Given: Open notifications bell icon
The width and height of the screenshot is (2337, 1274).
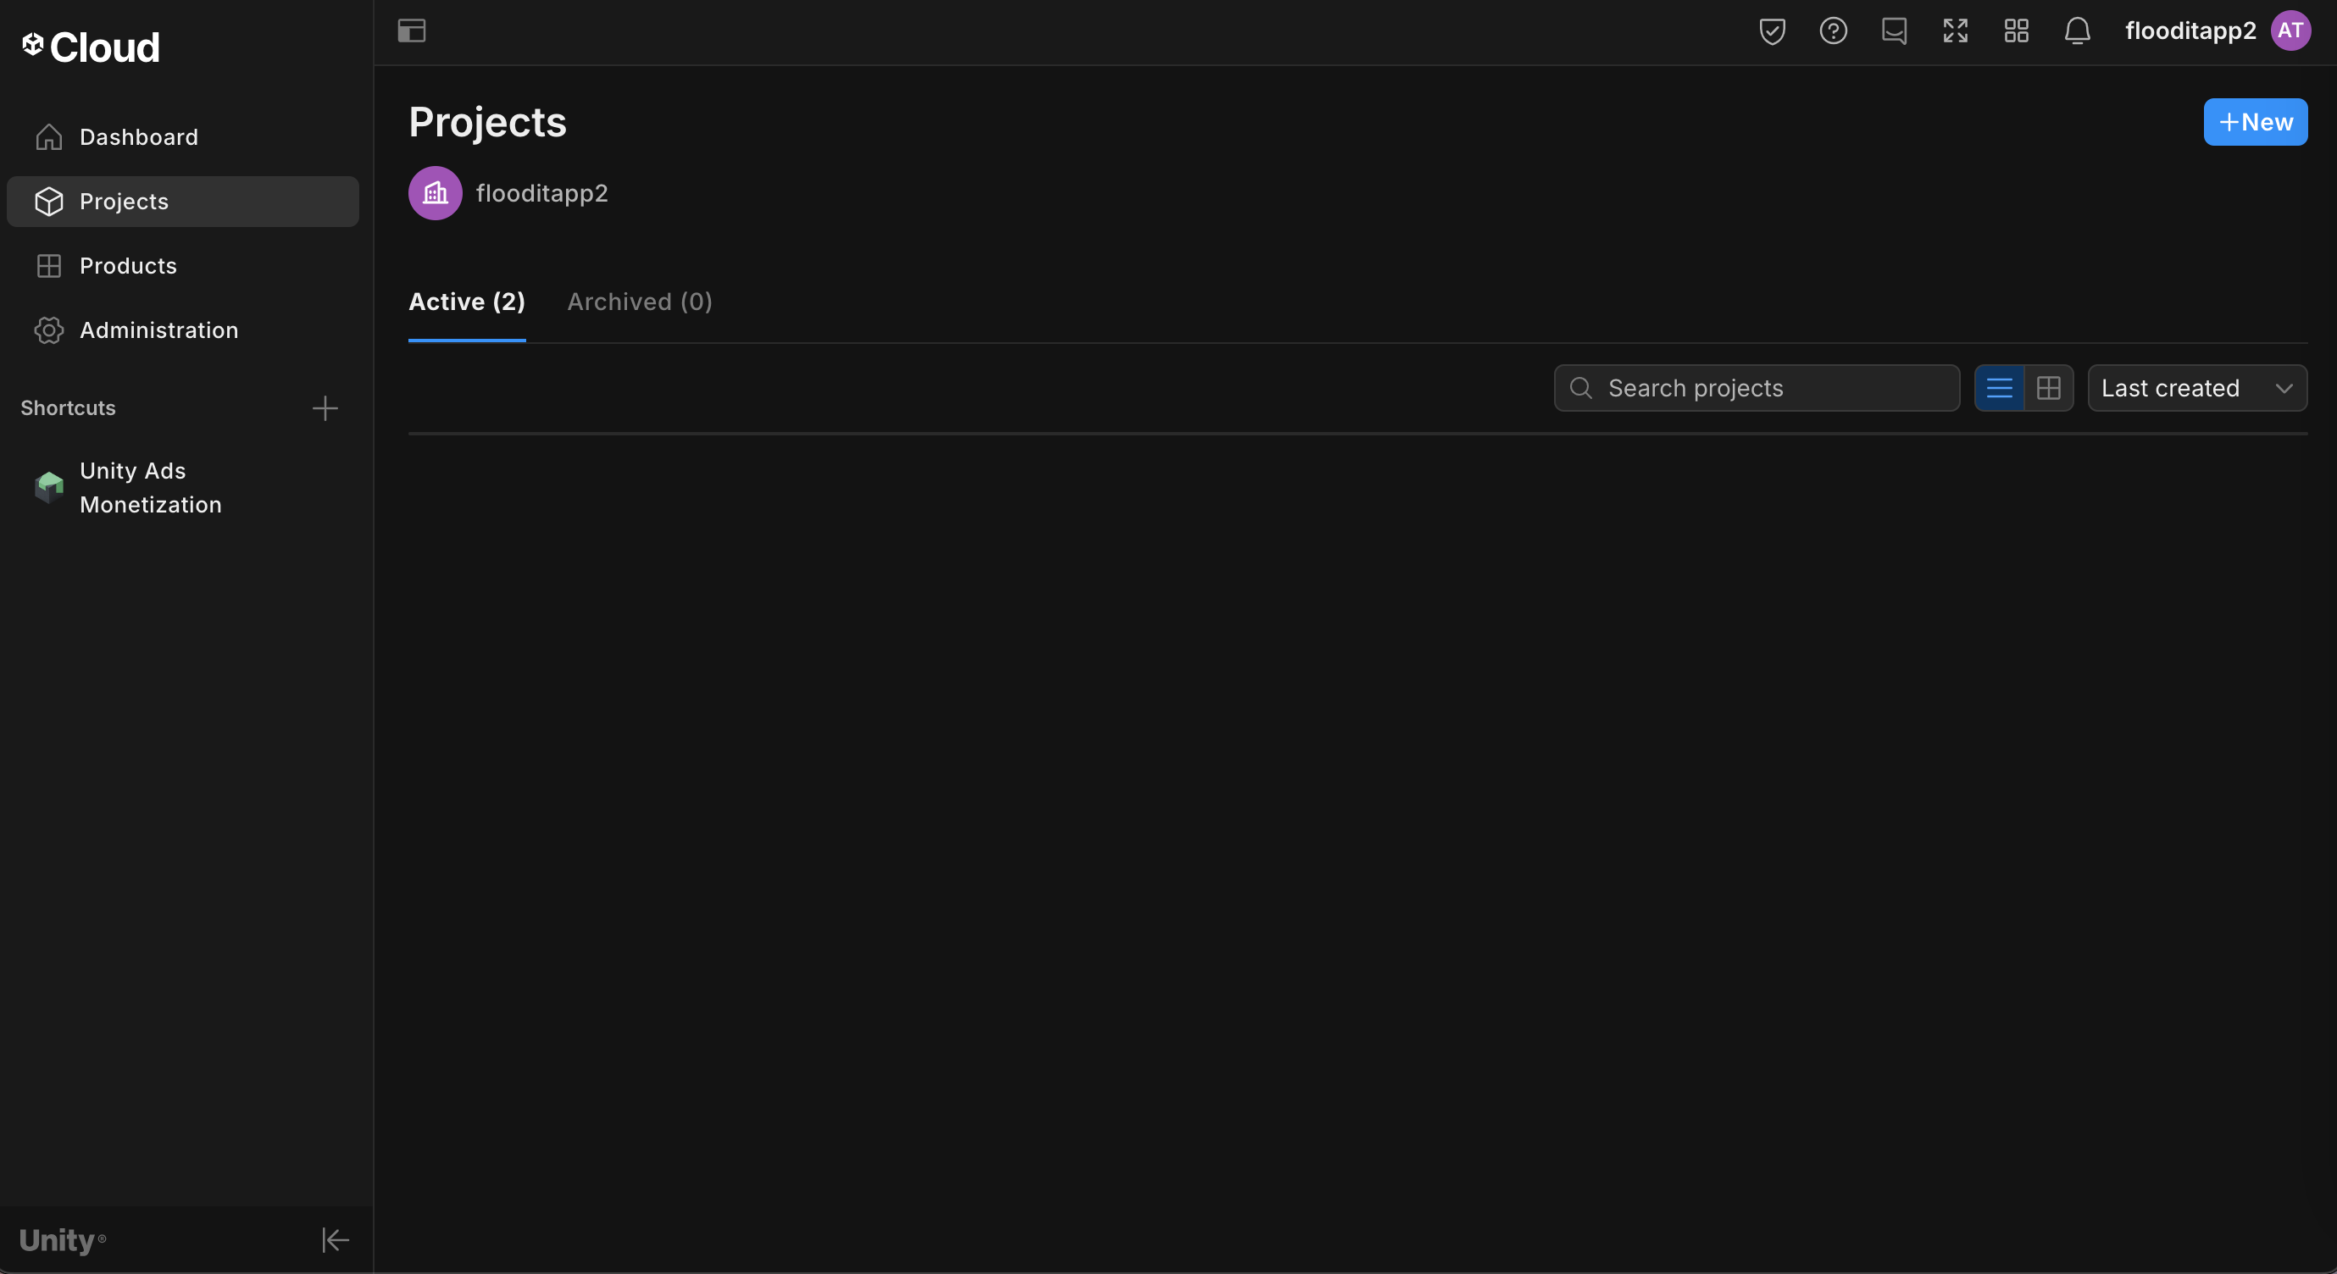Looking at the screenshot, I should click(x=2077, y=30).
